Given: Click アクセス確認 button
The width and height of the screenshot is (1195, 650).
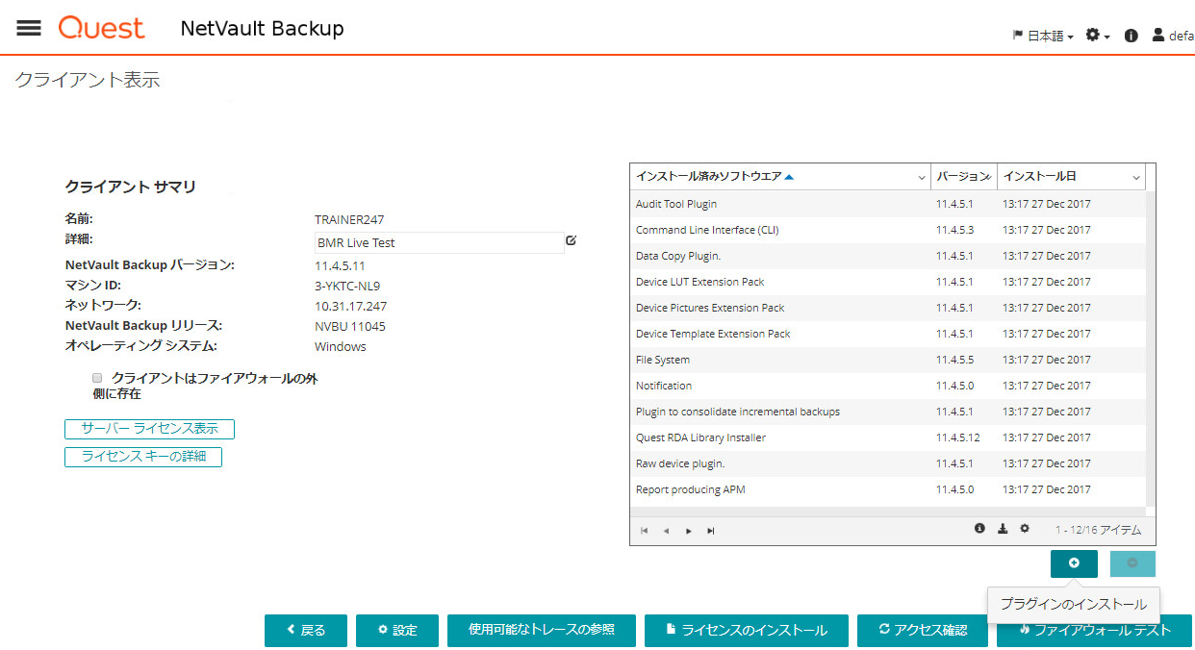Looking at the screenshot, I should coord(923,631).
